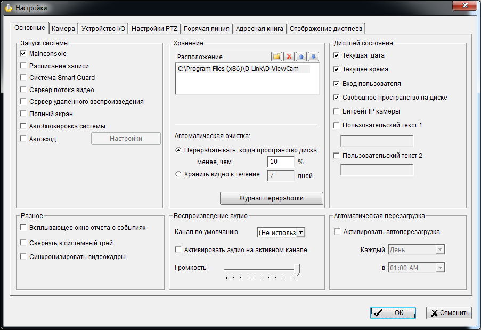
Task: Enable the Расписание записи checkbox
Action: [x=23, y=66]
